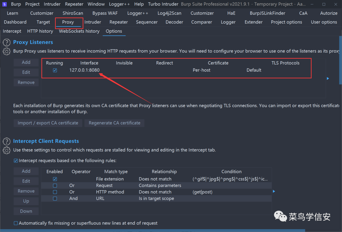Screen dimensions: 342x232
Task: Switch to the HaE tab
Action: click(231, 13)
